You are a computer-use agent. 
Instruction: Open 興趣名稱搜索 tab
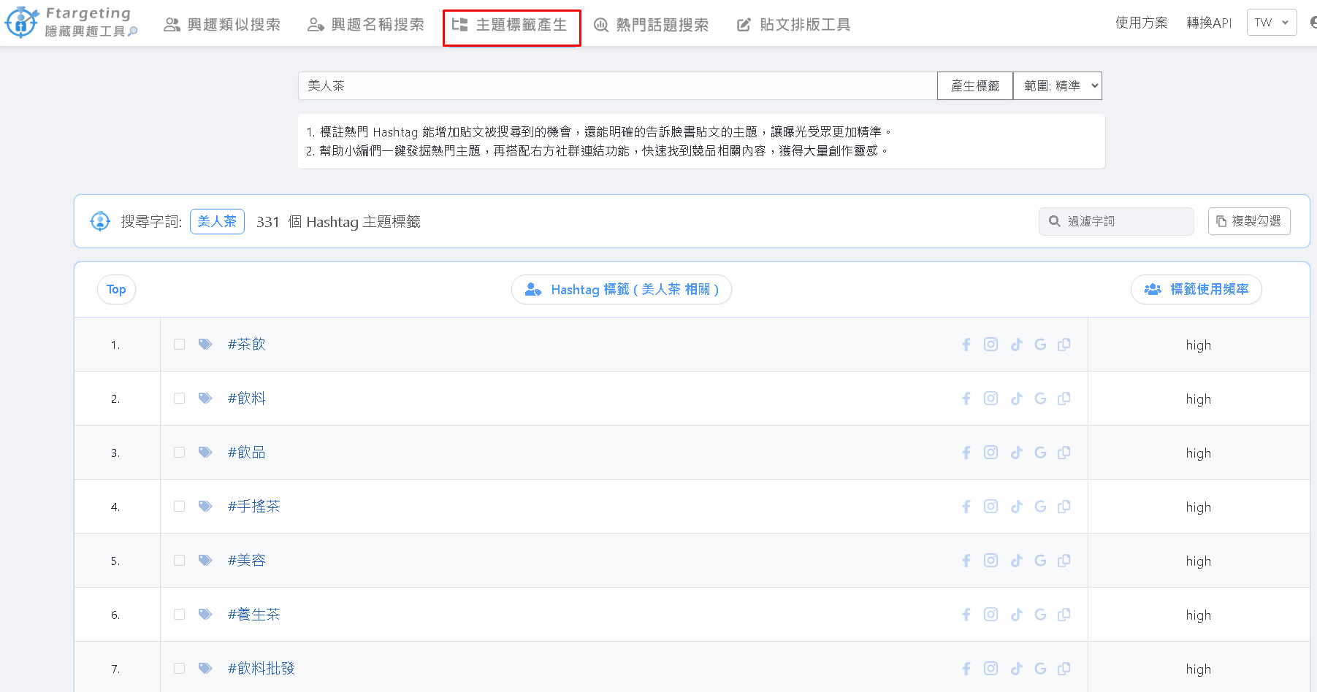coord(366,25)
